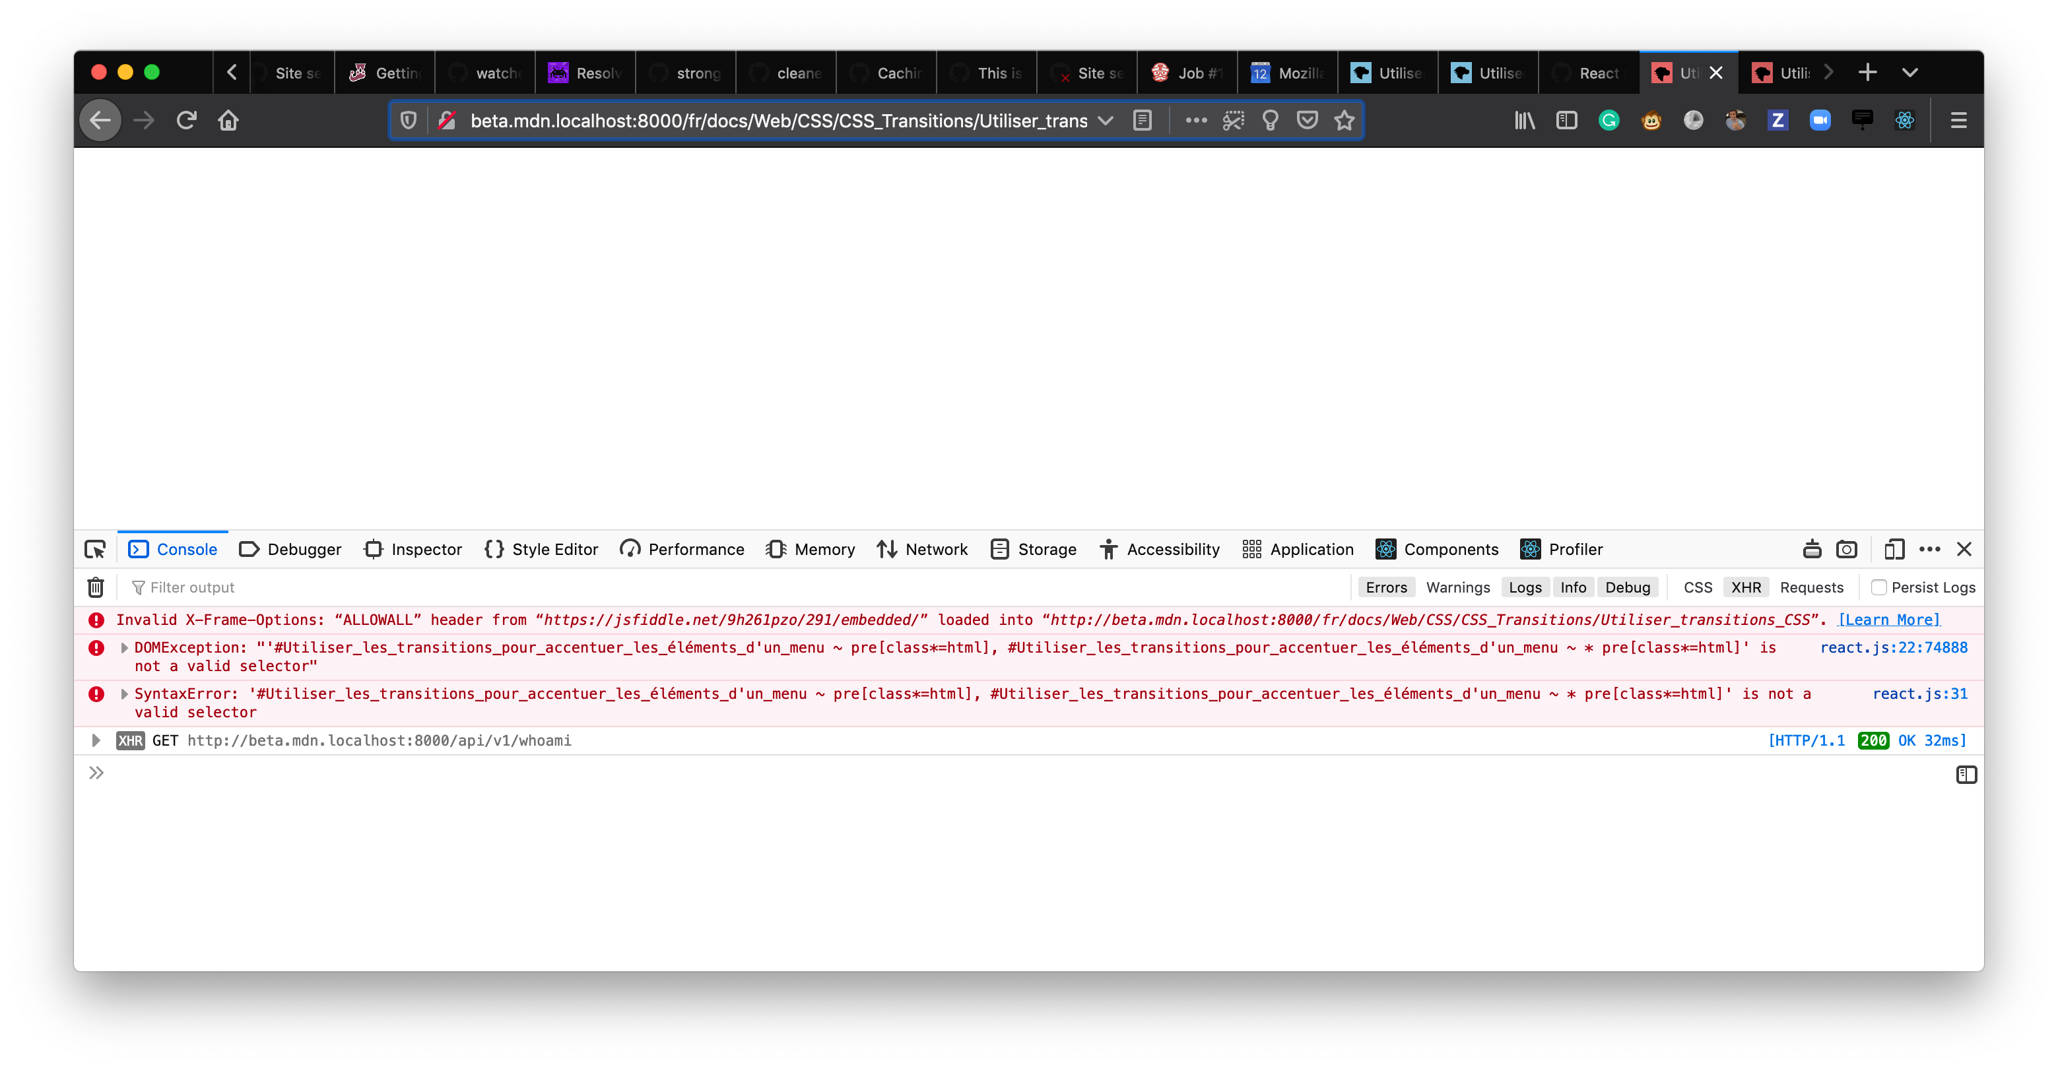Expand the DOMException error entry
Image resolution: width=2058 pixels, height=1069 pixels.
[x=124, y=648]
